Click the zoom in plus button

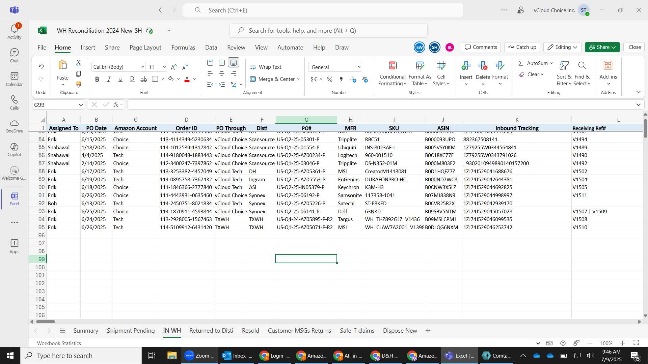pyautogui.click(x=623, y=343)
